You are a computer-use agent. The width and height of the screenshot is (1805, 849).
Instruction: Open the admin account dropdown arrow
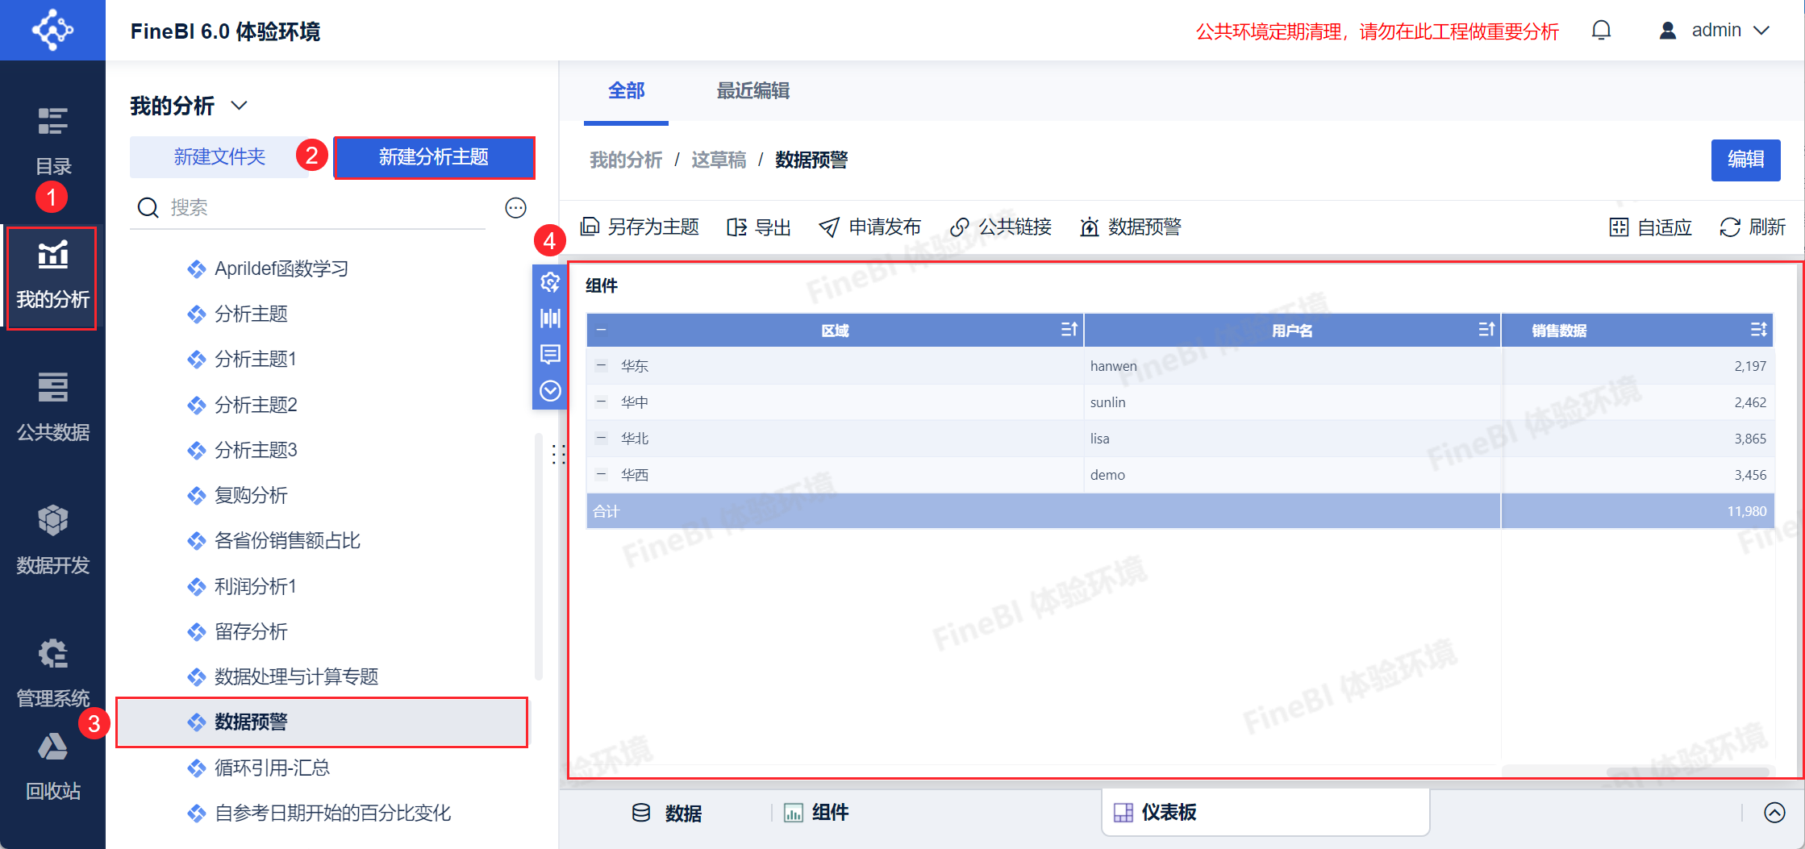coord(1761,31)
